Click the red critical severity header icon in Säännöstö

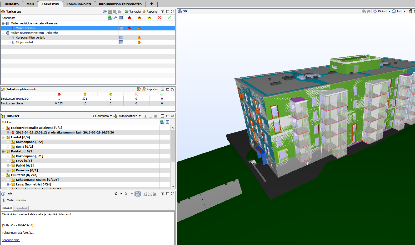[x=129, y=18]
